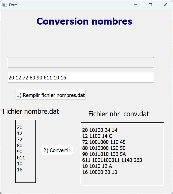This screenshot has height=194, width=173.
Task: Click the empty bordered box above the input
Action: tap(80, 62)
